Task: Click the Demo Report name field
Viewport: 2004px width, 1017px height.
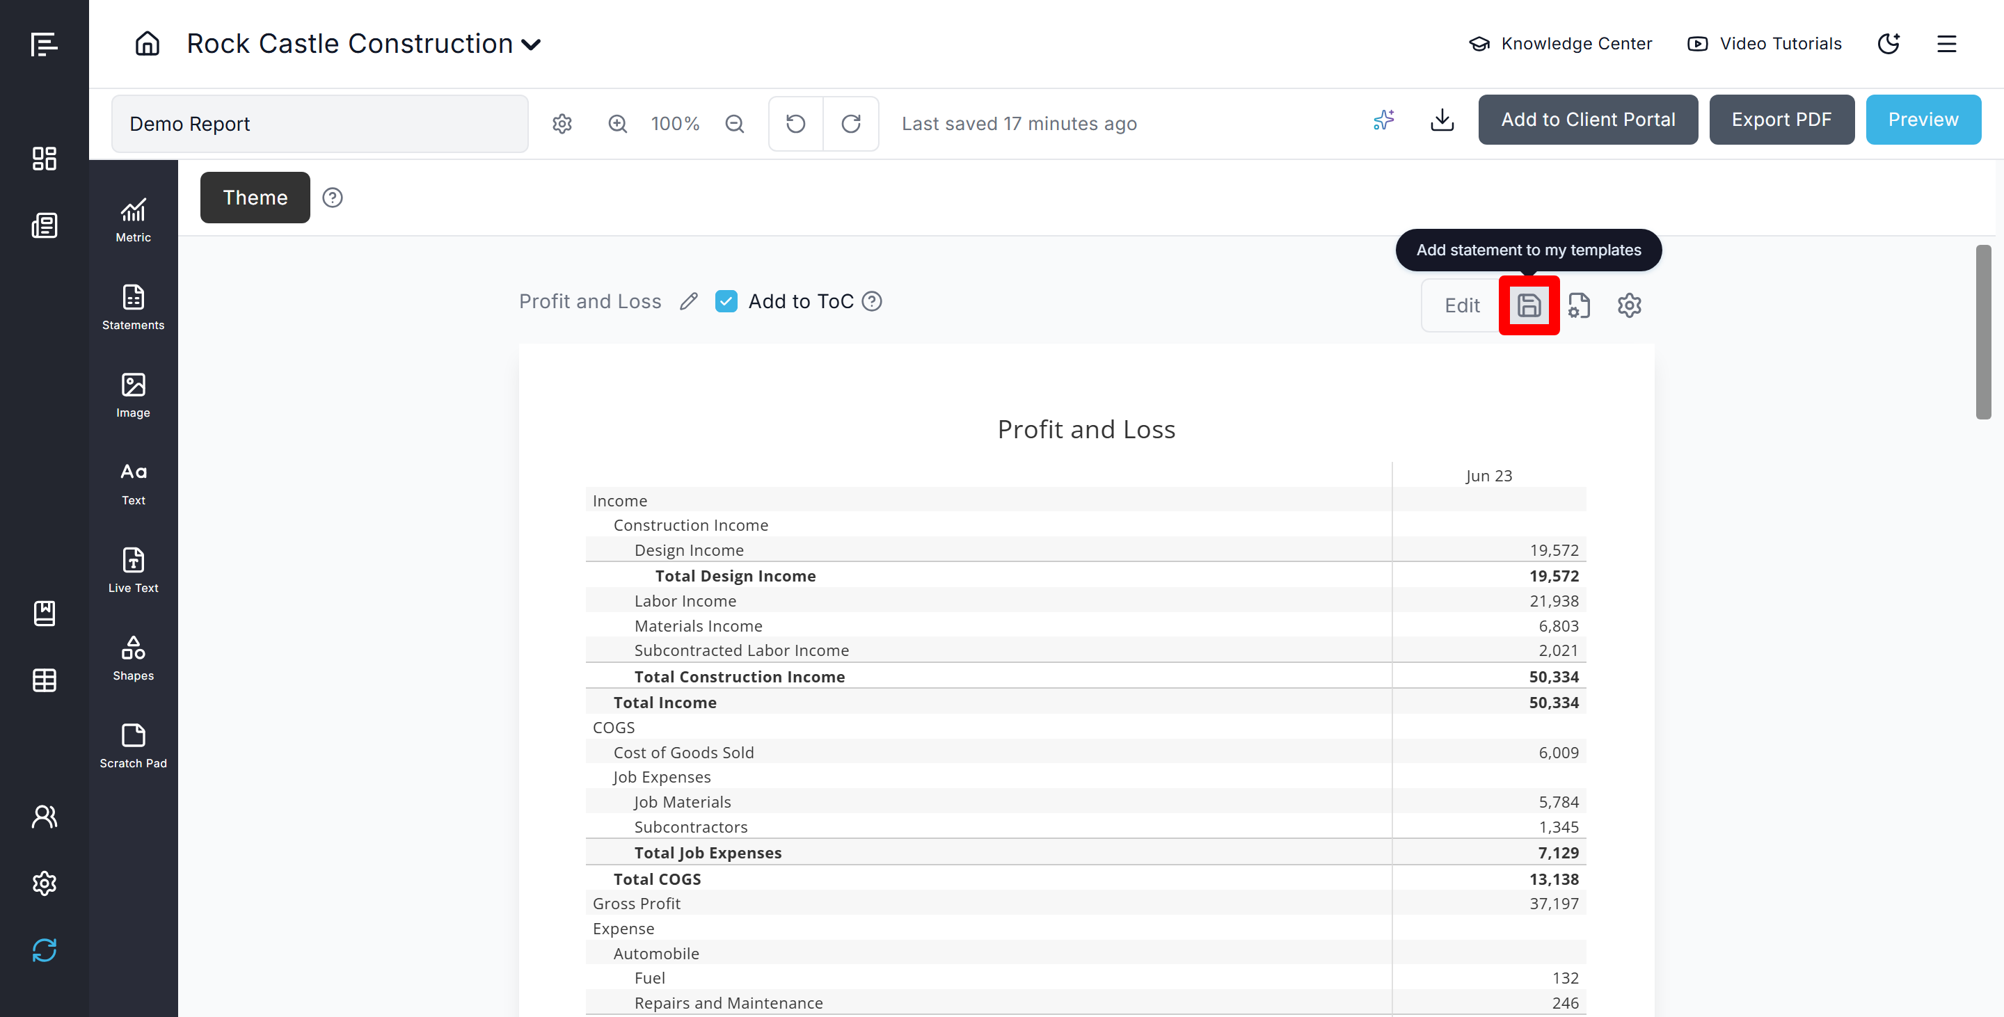Action: [320, 124]
